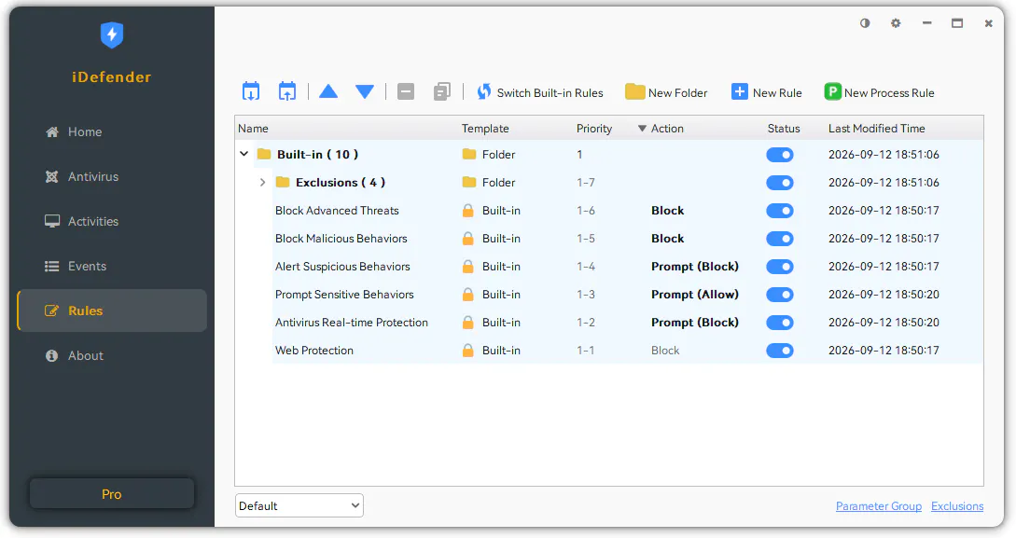Open the Parameter Group link
The image size is (1016, 538).
879,506
